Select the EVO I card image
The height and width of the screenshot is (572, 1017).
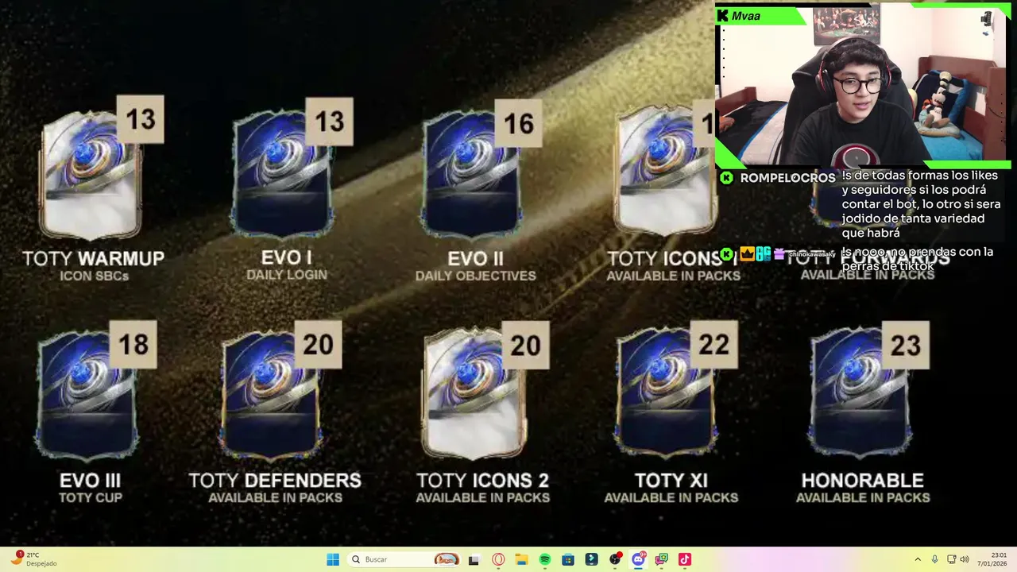click(281, 175)
